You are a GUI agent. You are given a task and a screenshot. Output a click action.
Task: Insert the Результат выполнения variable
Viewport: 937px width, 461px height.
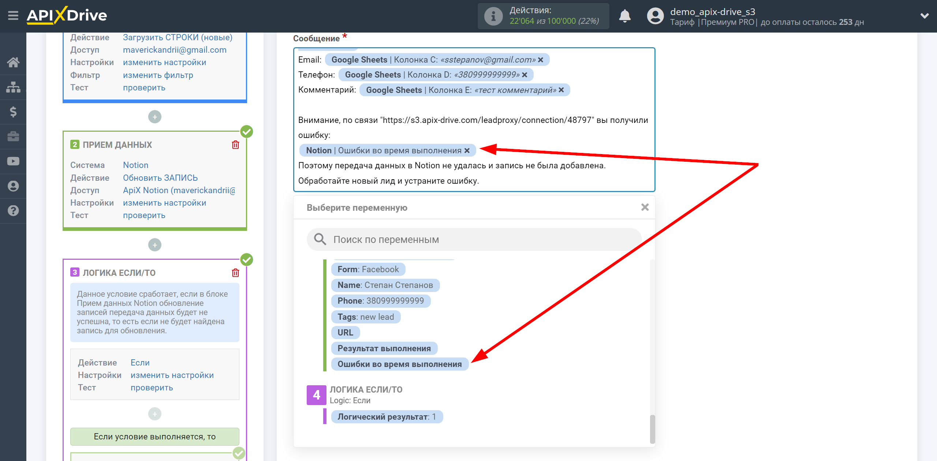[384, 349]
